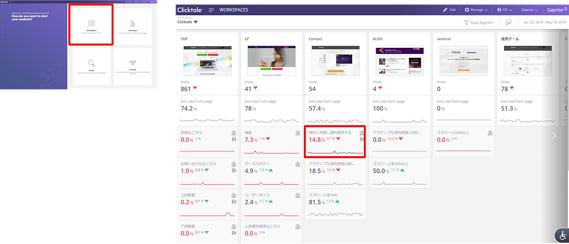This screenshot has height=244, width=569.
Task: Open Heatmaps tile on welcome screen
Action: point(132,27)
